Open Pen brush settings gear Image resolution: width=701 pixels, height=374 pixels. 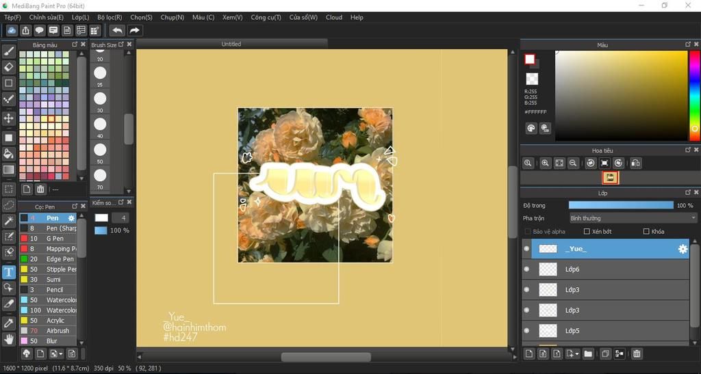[x=71, y=218]
